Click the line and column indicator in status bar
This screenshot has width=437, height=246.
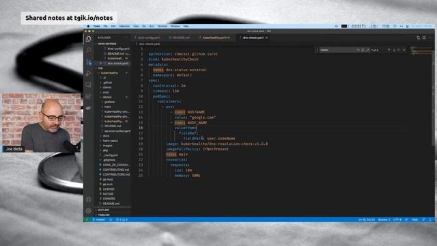click(x=366, y=219)
